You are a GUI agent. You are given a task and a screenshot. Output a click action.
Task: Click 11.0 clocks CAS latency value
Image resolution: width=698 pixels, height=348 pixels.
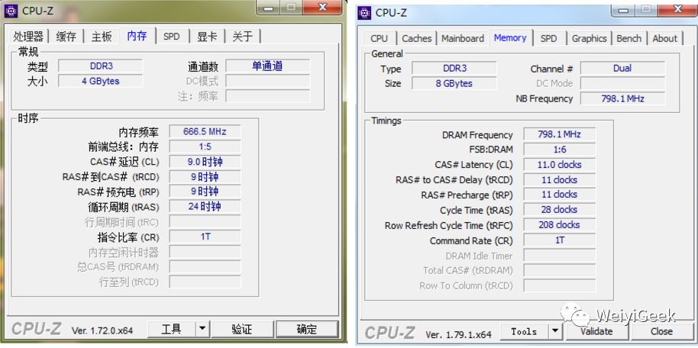(x=559, y=165)
